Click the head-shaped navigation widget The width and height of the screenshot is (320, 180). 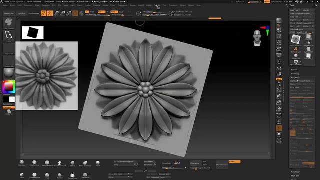(x=257, y=38)
